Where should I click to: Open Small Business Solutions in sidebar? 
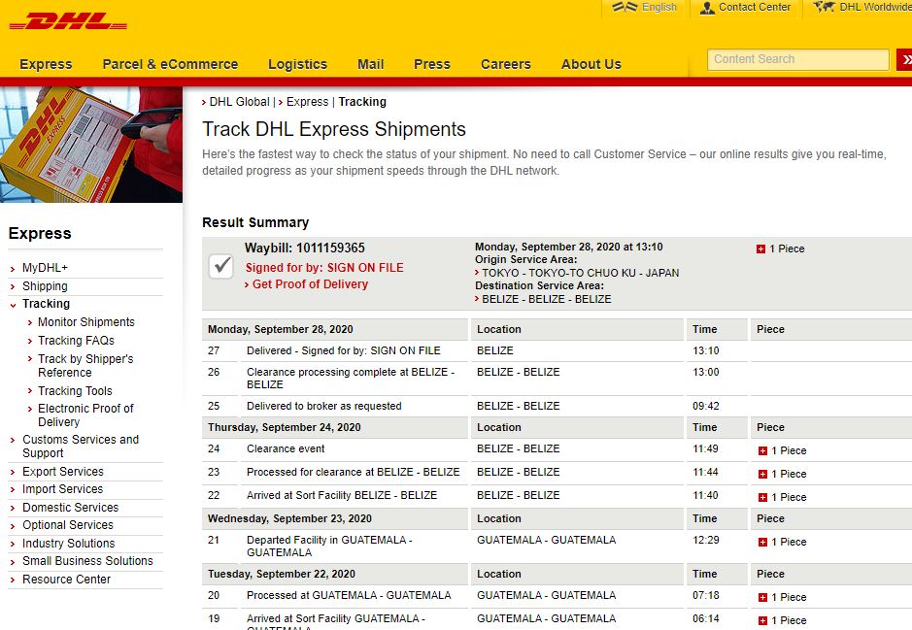(x=87, y=561)
